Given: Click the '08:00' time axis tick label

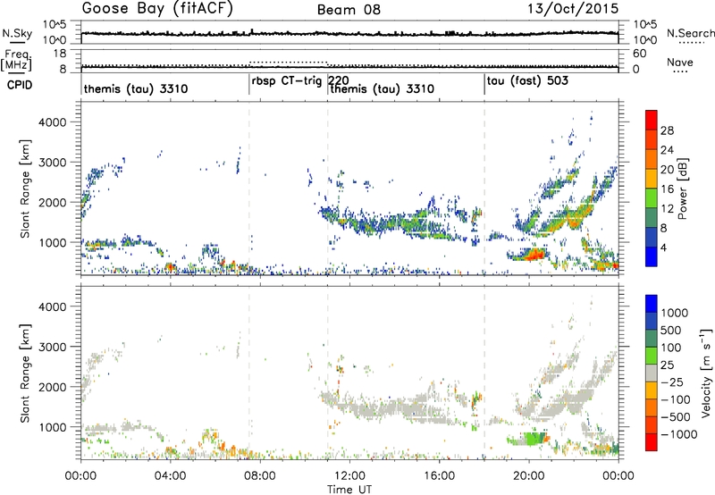Looking at the screenshot, I should pyautogui.click(x=260, y=476).
